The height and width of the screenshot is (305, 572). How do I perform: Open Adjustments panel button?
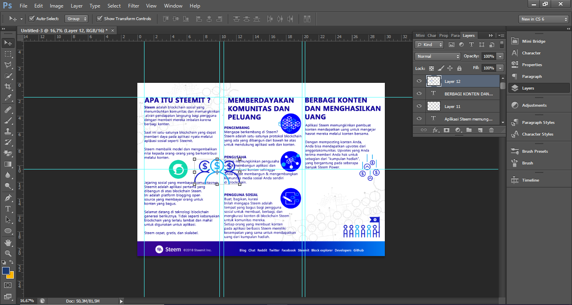click(534, 105)
